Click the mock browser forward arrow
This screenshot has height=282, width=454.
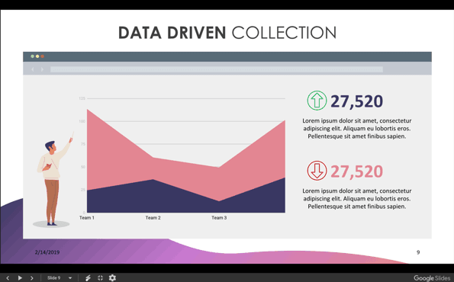pyautogui.click(x=42, y=69)
